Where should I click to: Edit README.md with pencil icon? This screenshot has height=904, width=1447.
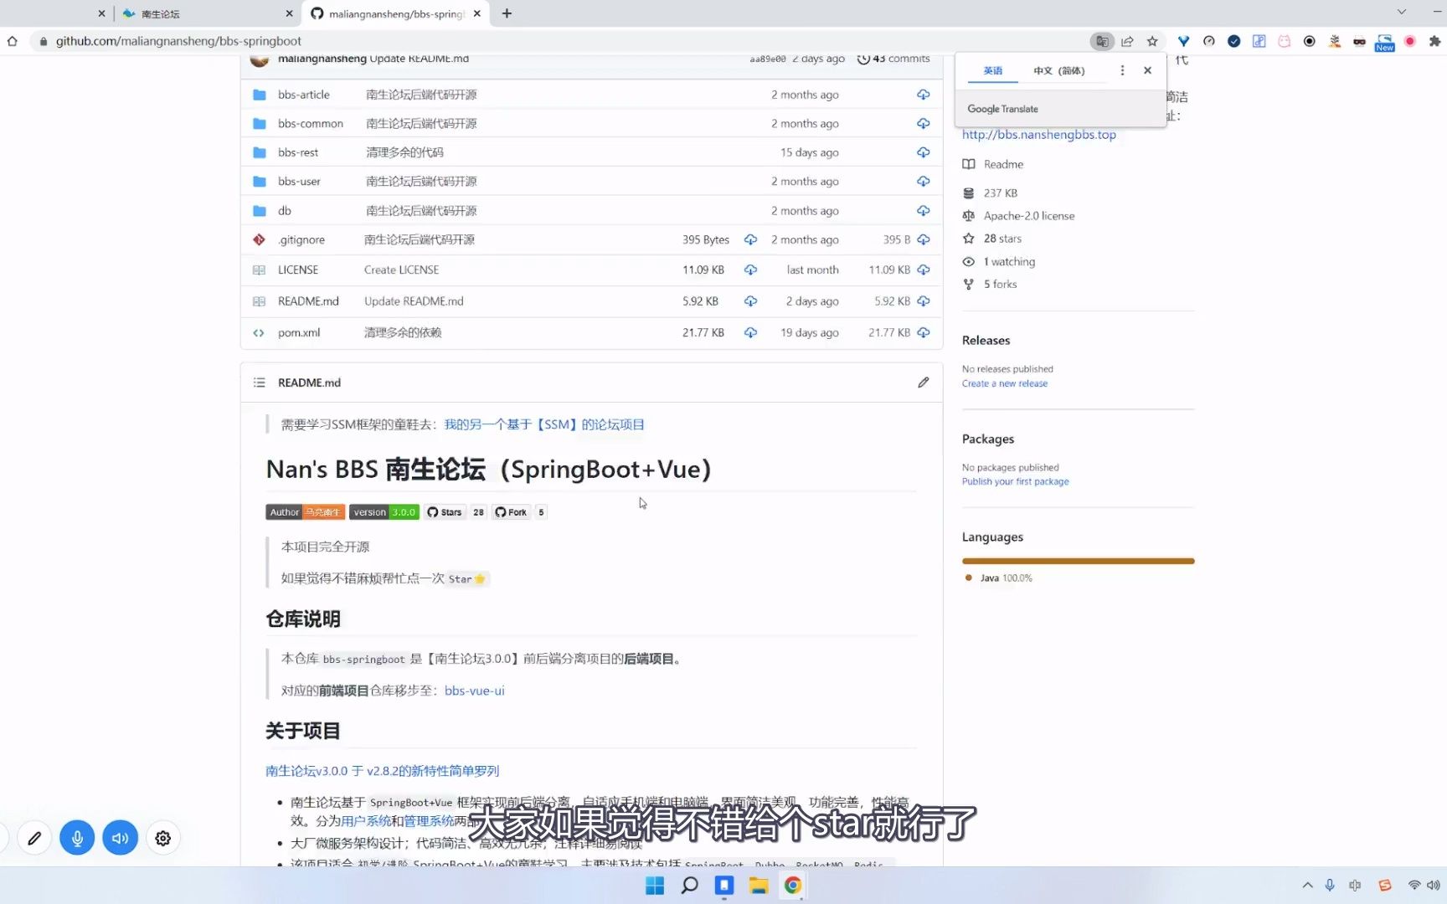923,383
